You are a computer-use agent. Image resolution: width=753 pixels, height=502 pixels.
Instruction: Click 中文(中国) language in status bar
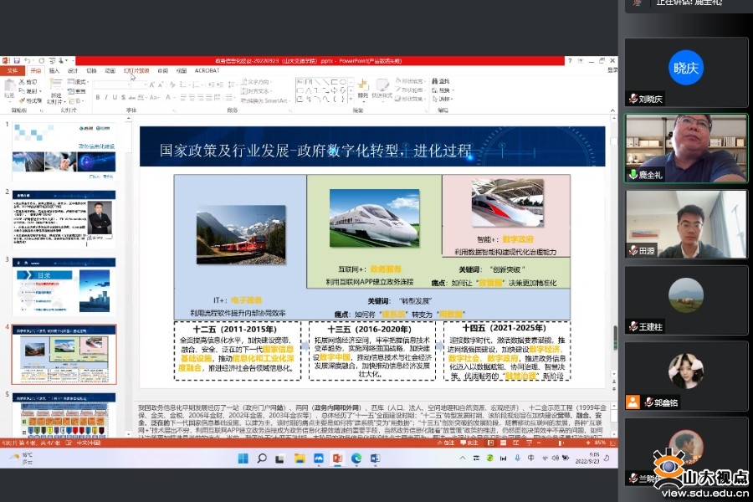click(x=89, y=443)
